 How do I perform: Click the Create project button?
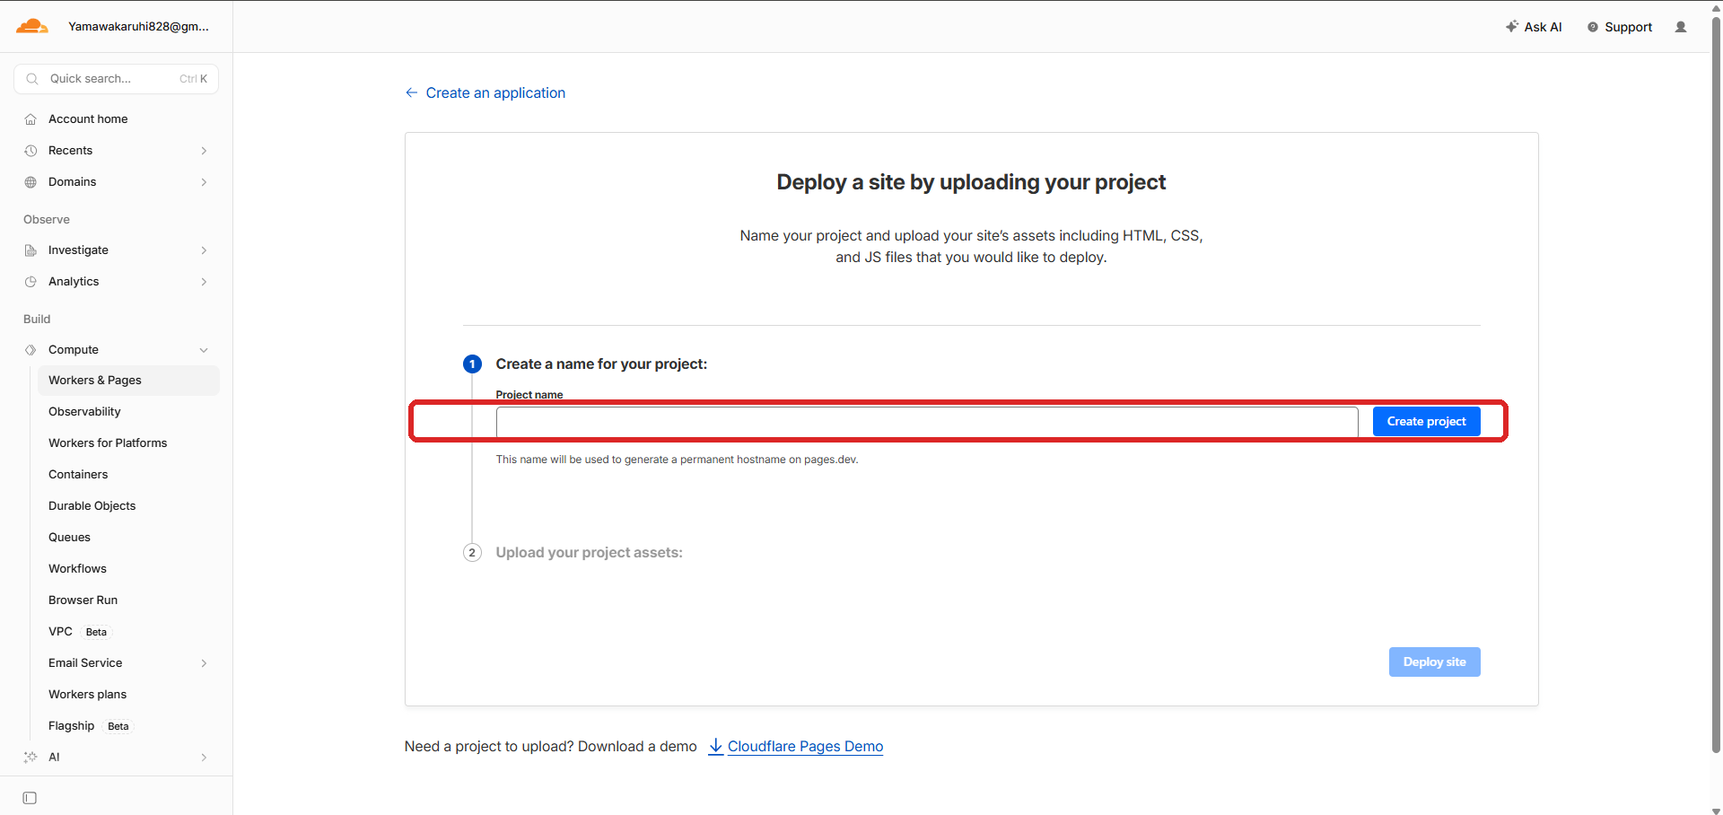pyautogui.click(x=1426, y=422)
